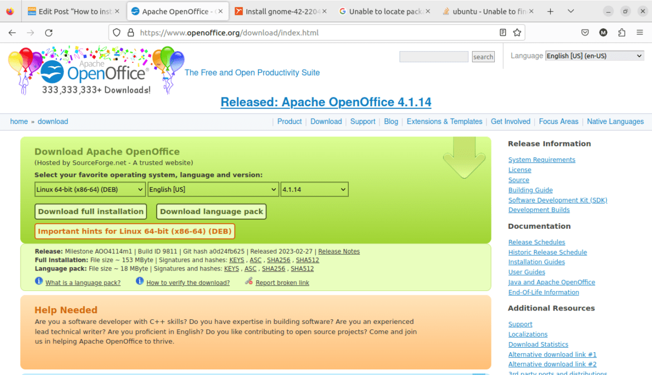This screenshot has width=652, height=375.
Task: Open the 'Release Notes' link
Action: point(339,251)
